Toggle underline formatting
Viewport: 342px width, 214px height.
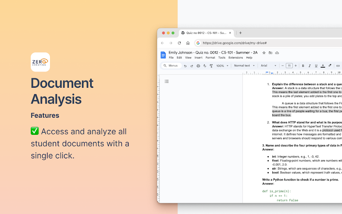pos(316,66)
